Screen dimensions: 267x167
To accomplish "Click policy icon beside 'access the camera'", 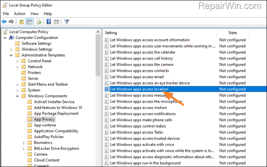I will point(107,64).
